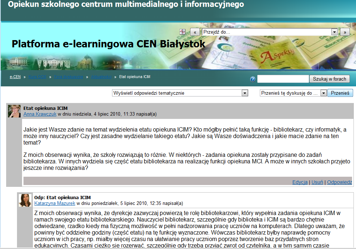This screenshot has width=356, height=249.
Task: Click Anna Krawczuk's avatar picture
Action: point(14,111)
